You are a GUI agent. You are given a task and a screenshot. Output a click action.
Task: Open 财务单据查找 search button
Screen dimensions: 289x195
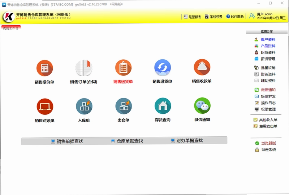click(187, 140)
